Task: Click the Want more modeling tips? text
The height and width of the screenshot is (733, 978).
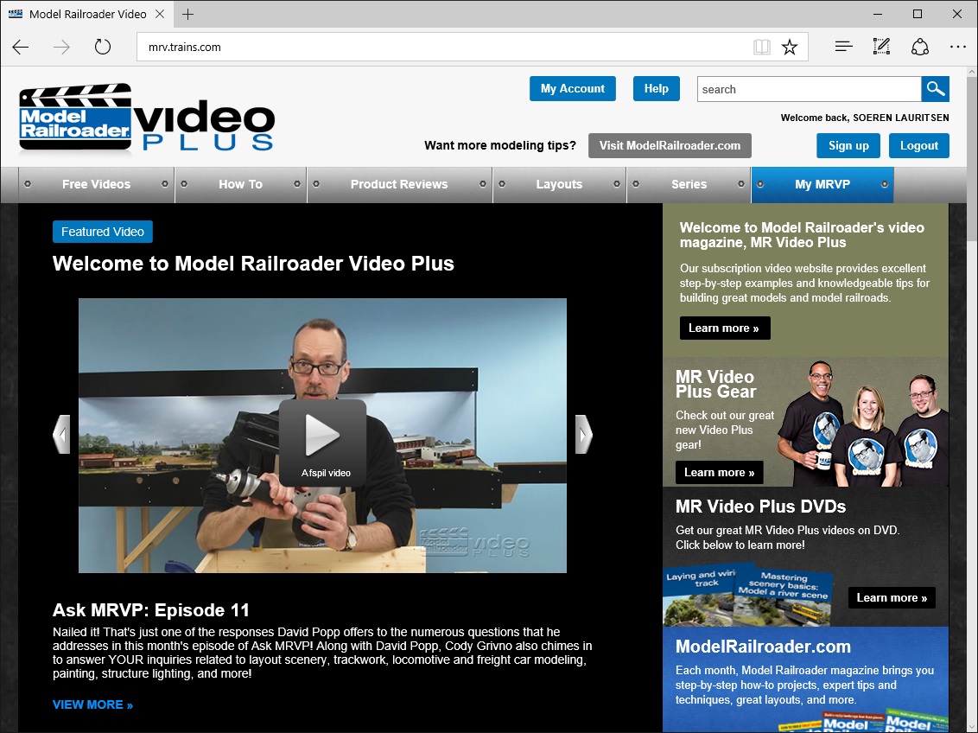Action: [500, 145]
